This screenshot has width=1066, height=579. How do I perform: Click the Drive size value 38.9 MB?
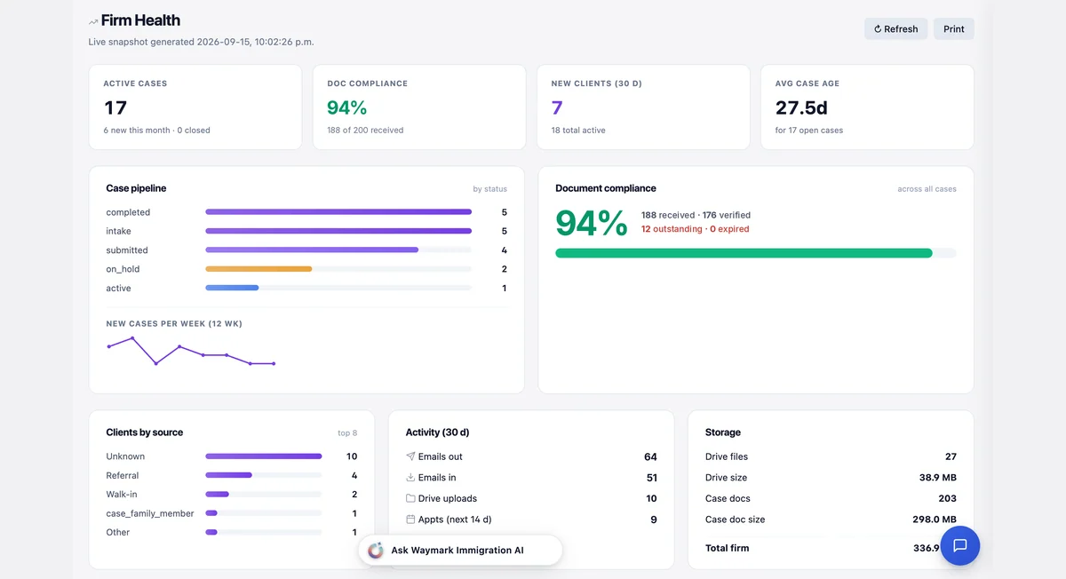click(x=938, y=478)
